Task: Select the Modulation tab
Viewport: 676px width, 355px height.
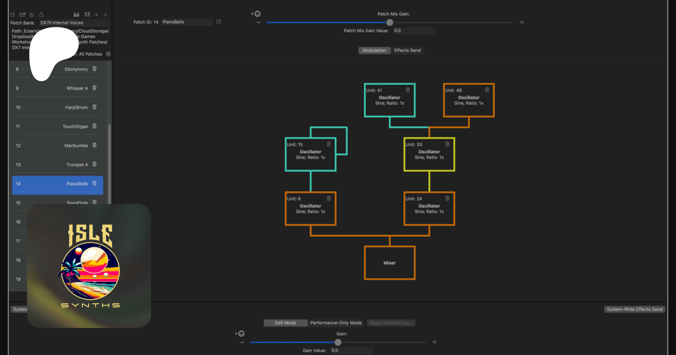Action: (374, 50)
